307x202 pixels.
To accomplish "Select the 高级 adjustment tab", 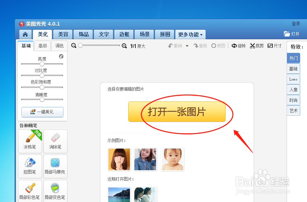I will (x=42, y=46).
